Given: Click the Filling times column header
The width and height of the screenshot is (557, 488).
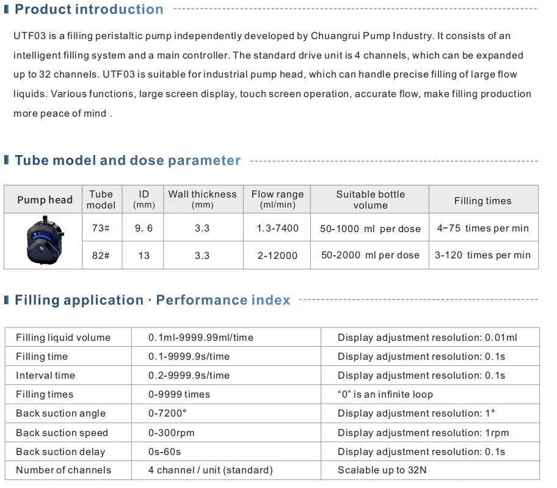Looking at the screenshot, I should click(482, 200).
